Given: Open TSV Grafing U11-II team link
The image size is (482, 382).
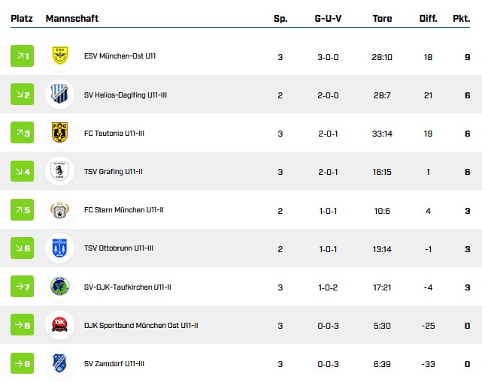Looking at the screenshot, I should pyautogui.click(x=113, y=172).
